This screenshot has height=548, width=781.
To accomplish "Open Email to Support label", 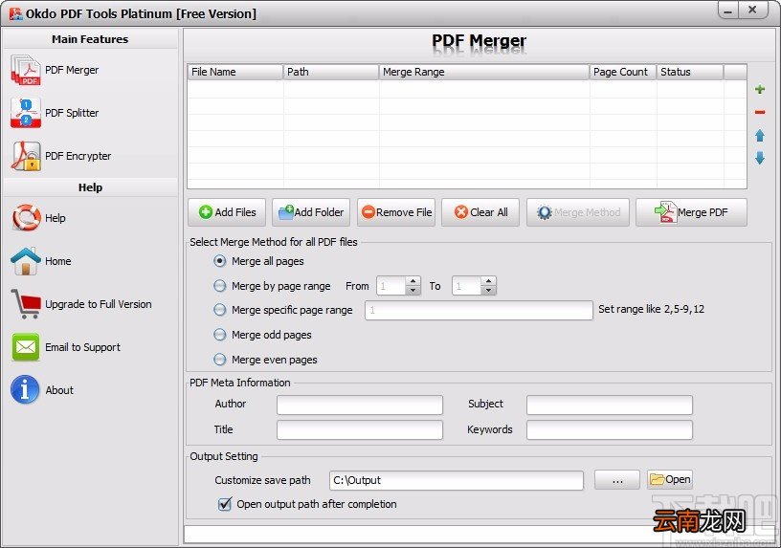I will [x=82, y=347].
